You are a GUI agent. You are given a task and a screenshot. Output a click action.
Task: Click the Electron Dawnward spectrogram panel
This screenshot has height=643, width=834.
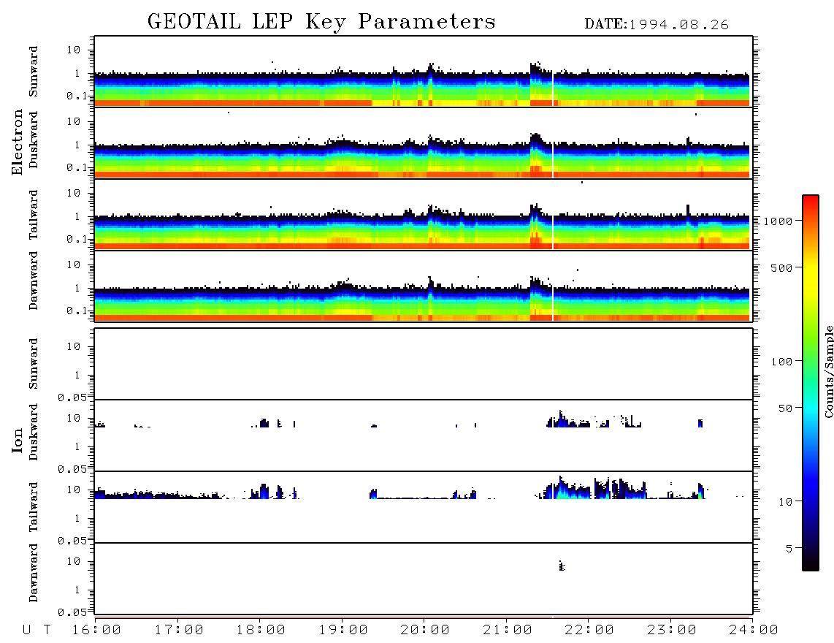(x=424, y=286)
